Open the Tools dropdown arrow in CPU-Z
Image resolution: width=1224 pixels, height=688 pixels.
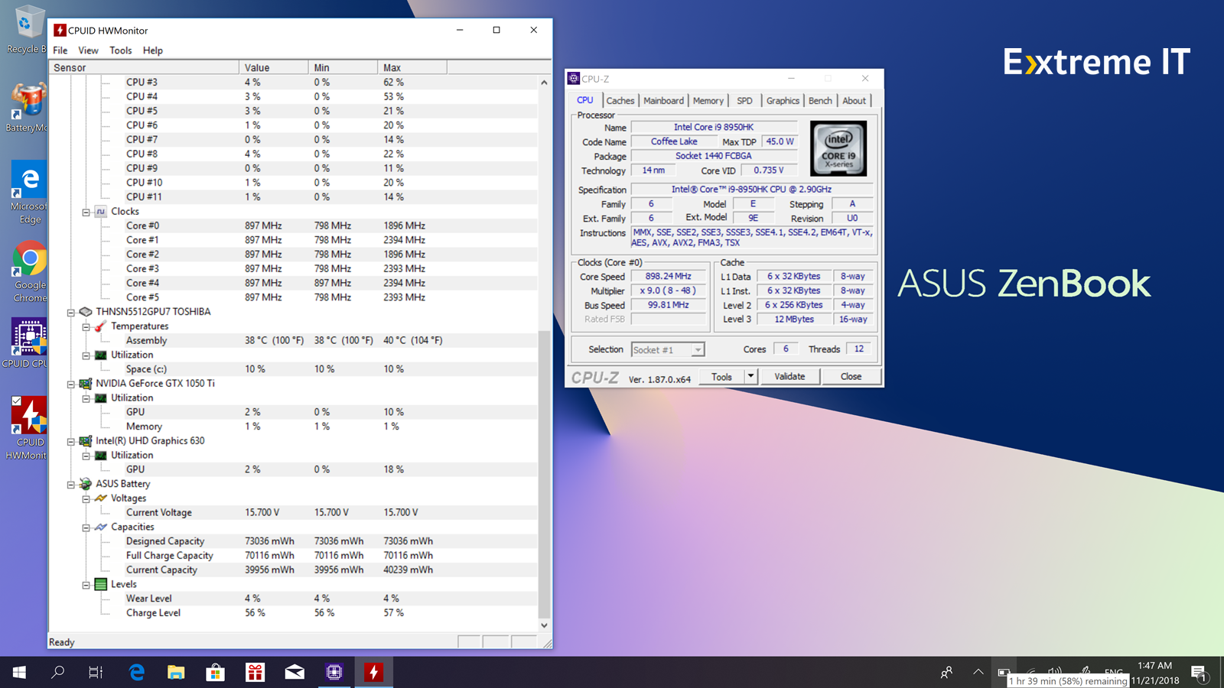750,376
